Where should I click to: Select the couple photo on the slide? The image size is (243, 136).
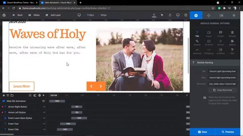pos(139,59)
